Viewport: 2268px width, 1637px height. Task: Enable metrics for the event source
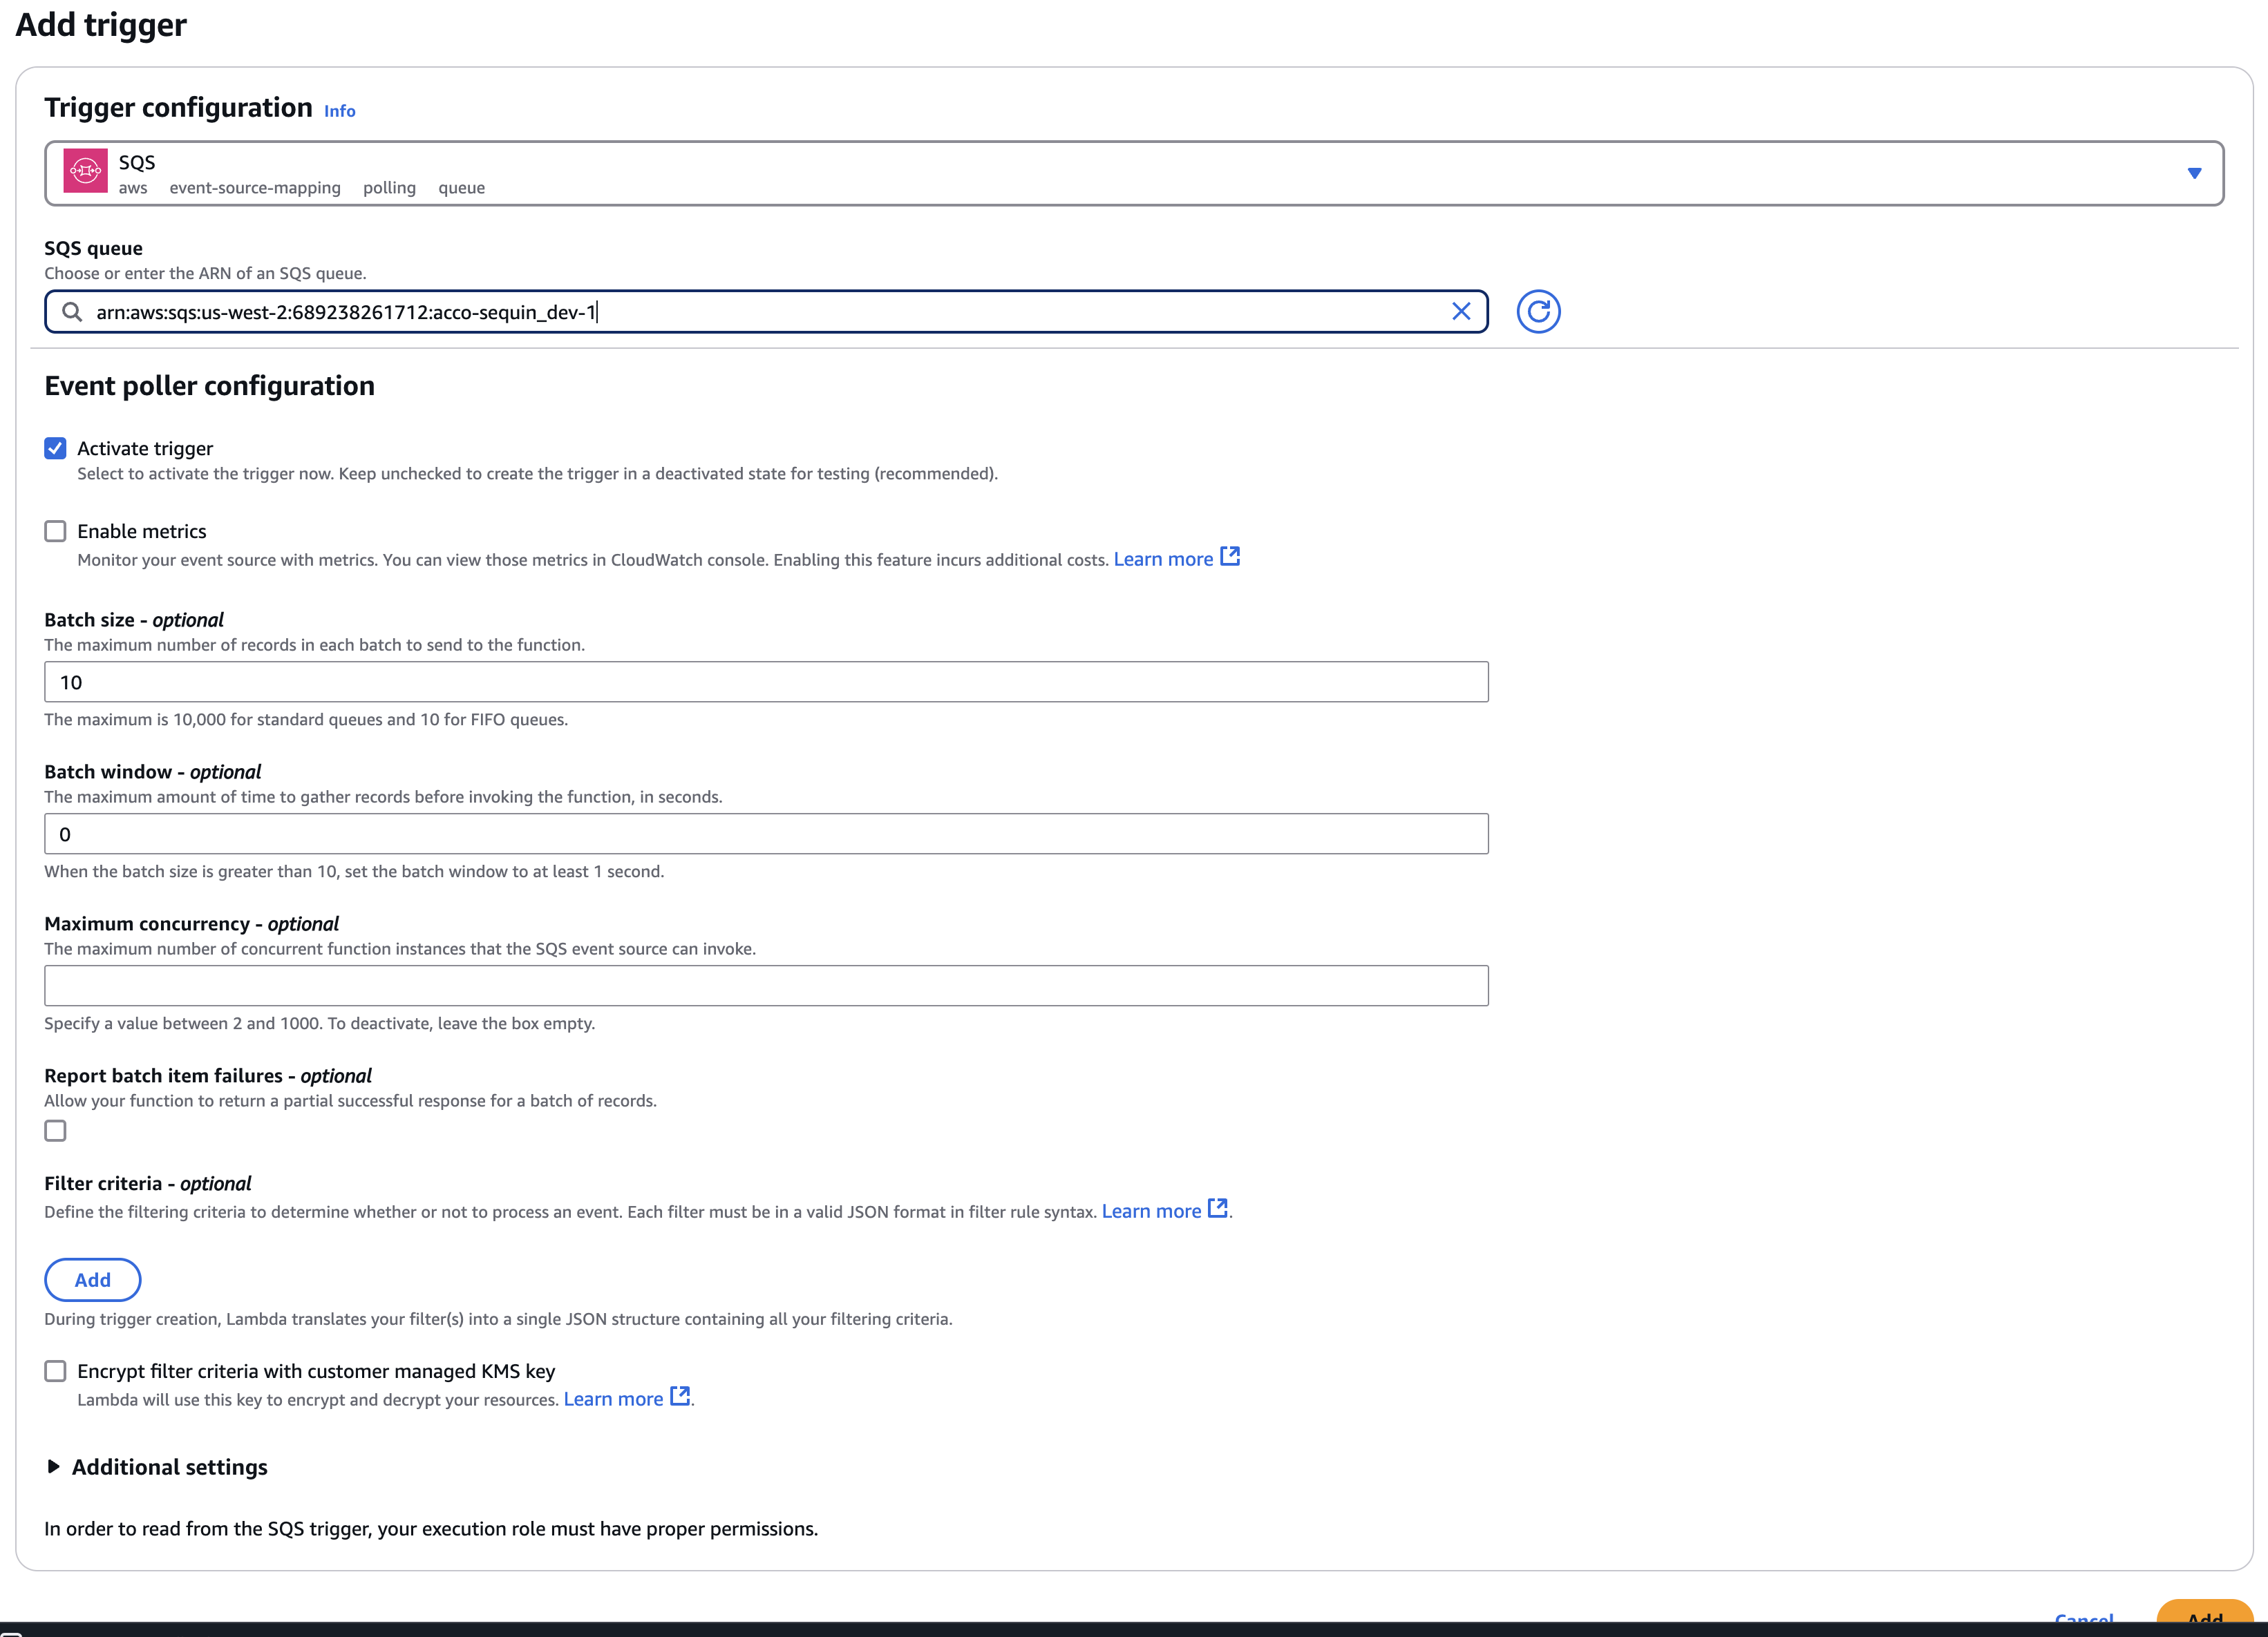55,530
